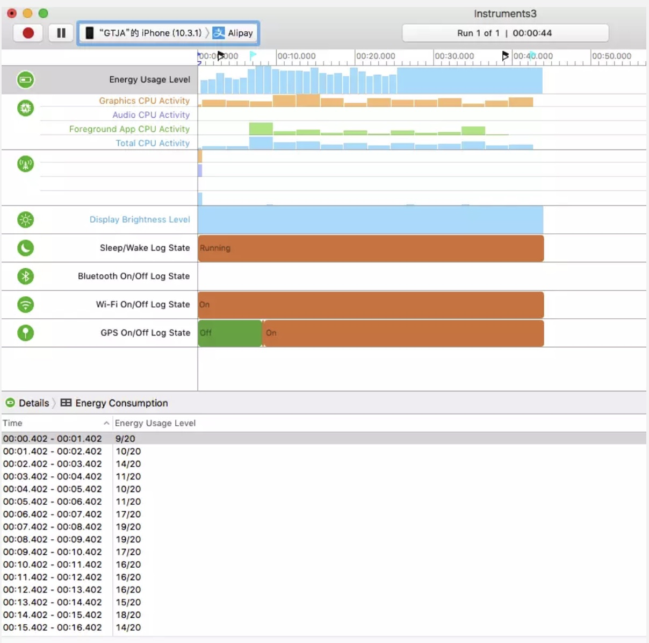Click the On segment in Wi-Fi track
The height and width of the screenshot is (643, 649).
371,305
